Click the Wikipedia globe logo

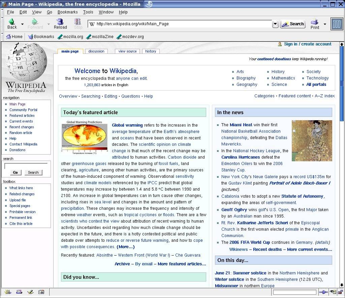coord(26,62)
